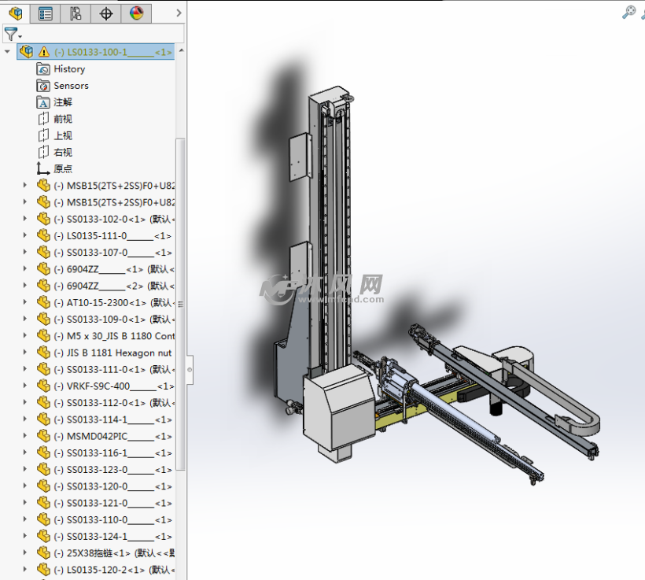Select the 注解 annotations folder
645x580 pixels.
pyautogui.click(x=63, y=102)
